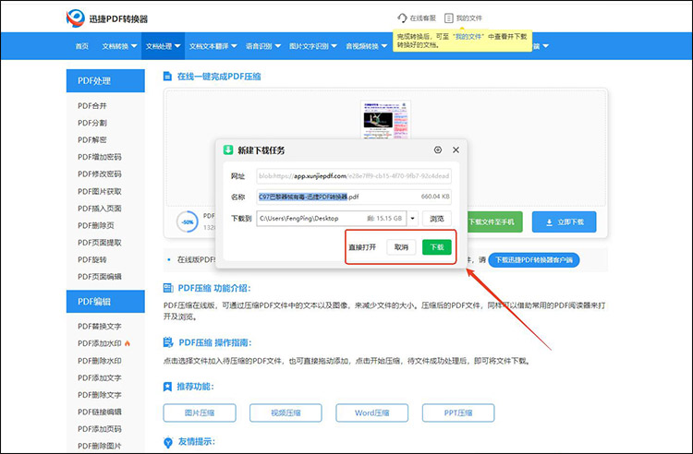Viewport: 693px width, 454px height.
Task: Select PDF添加水印 in sidebar
Action: [x=100, y=343]
